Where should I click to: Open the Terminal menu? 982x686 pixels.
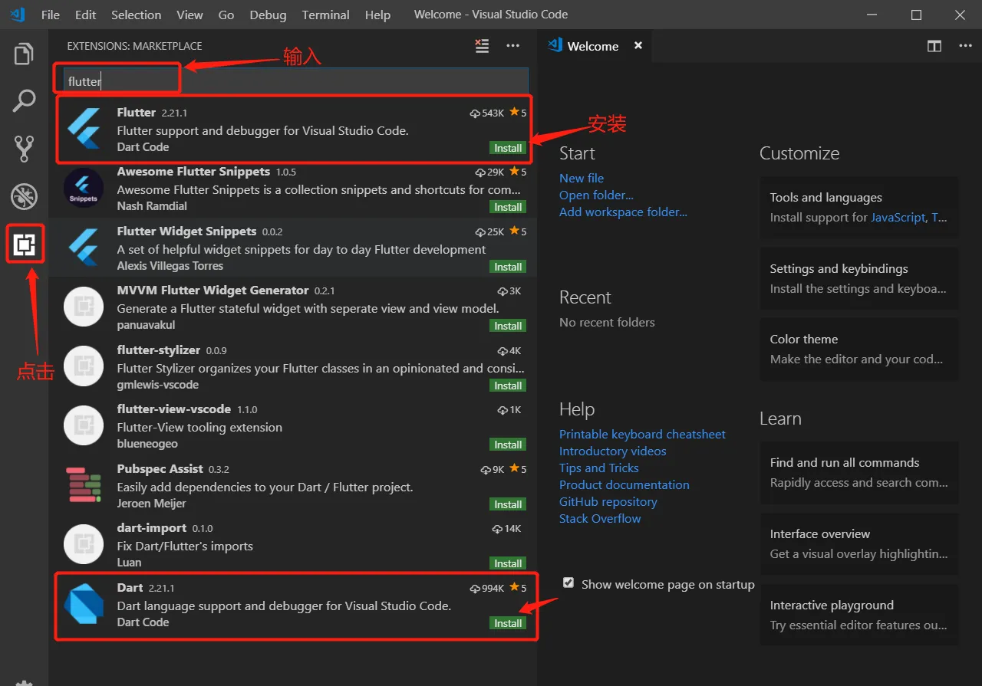tap(325, 15)
